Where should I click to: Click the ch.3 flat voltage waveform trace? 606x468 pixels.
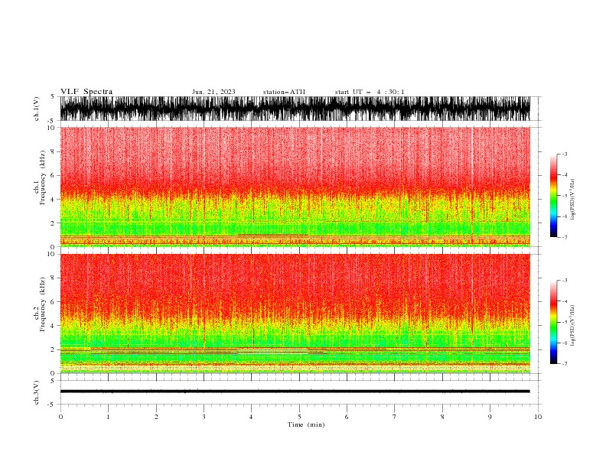(x=295, y=392)
